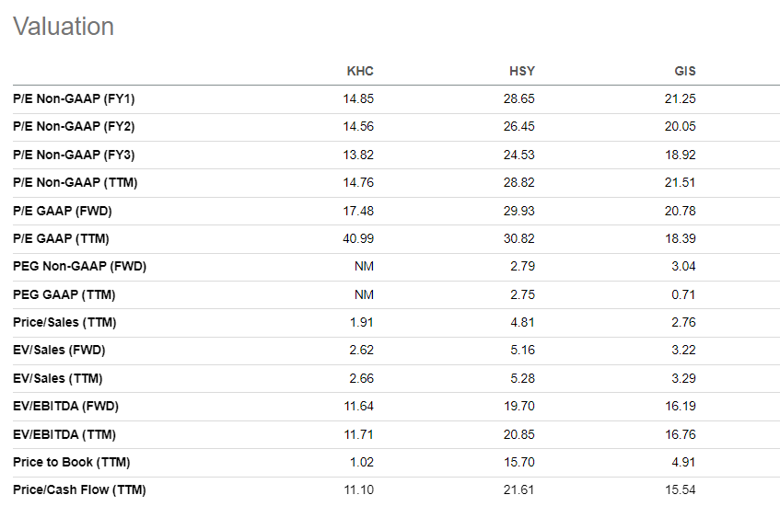Select the P/E Non-GAAP (FY2) row label

(x=74, y=126)
